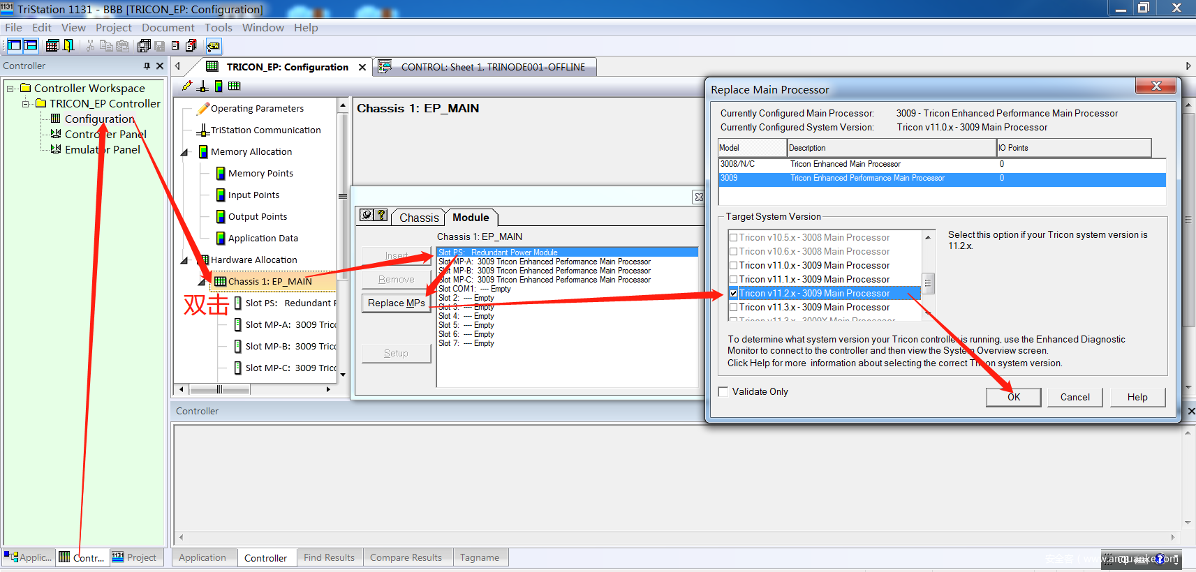Select TriStation Communication tree item
The width and height of the screenshot is (1196, 572).
(x=265, y=130)
